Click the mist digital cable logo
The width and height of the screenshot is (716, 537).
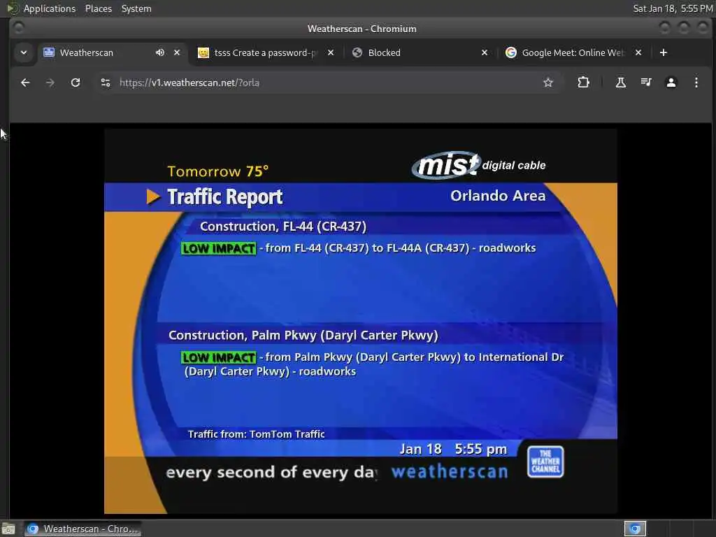[x=478, y=165]
